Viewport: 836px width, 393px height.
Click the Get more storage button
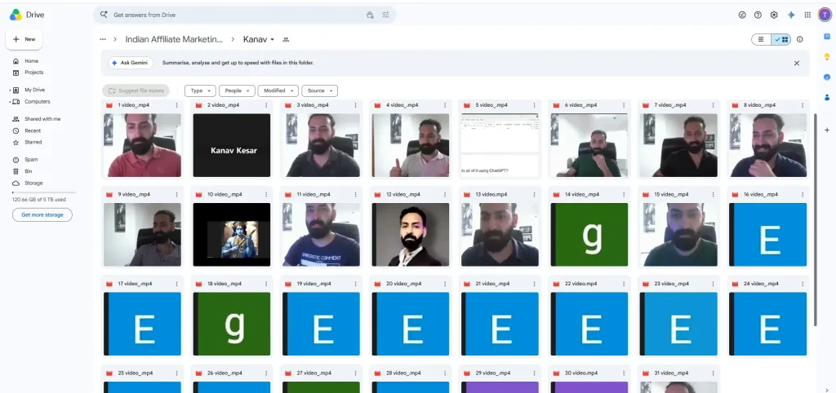point(42,214)
